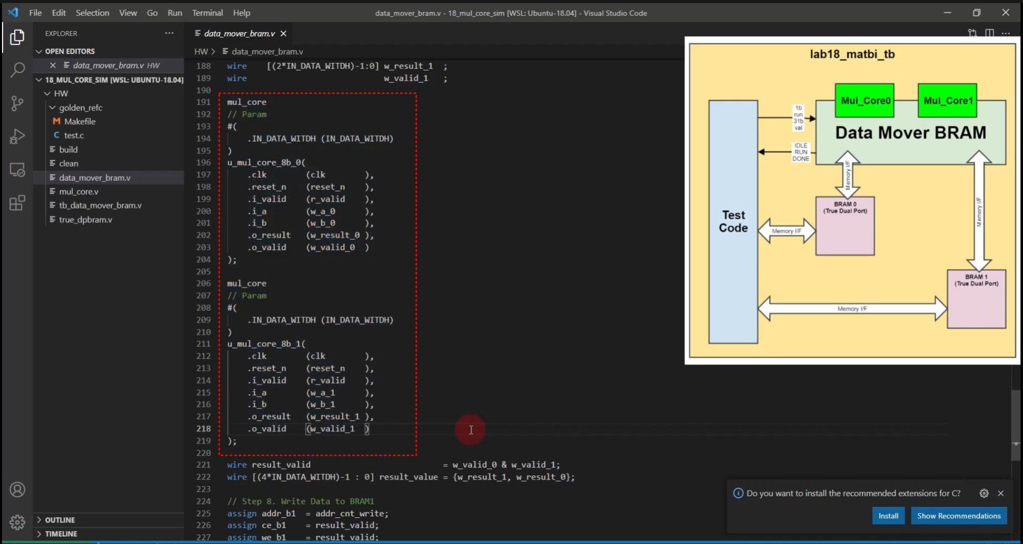Dismiss the C extensions notification
The image size is (1023, 544).
1001,493
